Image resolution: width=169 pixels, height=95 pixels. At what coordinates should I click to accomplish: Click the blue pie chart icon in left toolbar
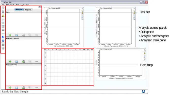point(3,37)
